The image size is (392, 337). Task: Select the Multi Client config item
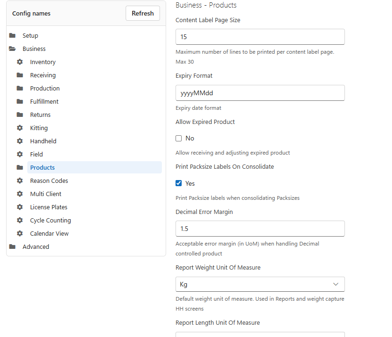pyautogui.click(x=46, y=194)
